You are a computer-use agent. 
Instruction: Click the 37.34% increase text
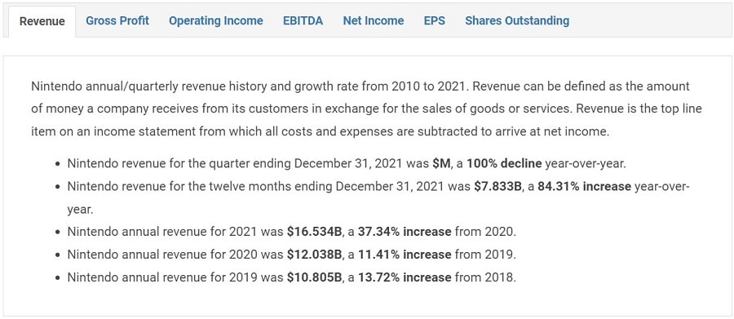pos(405,232)
